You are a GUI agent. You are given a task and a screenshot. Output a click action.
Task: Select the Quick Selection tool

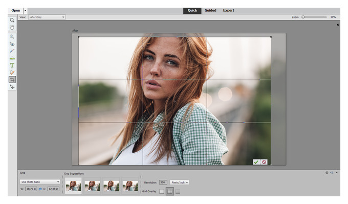[x=12, y=37]
